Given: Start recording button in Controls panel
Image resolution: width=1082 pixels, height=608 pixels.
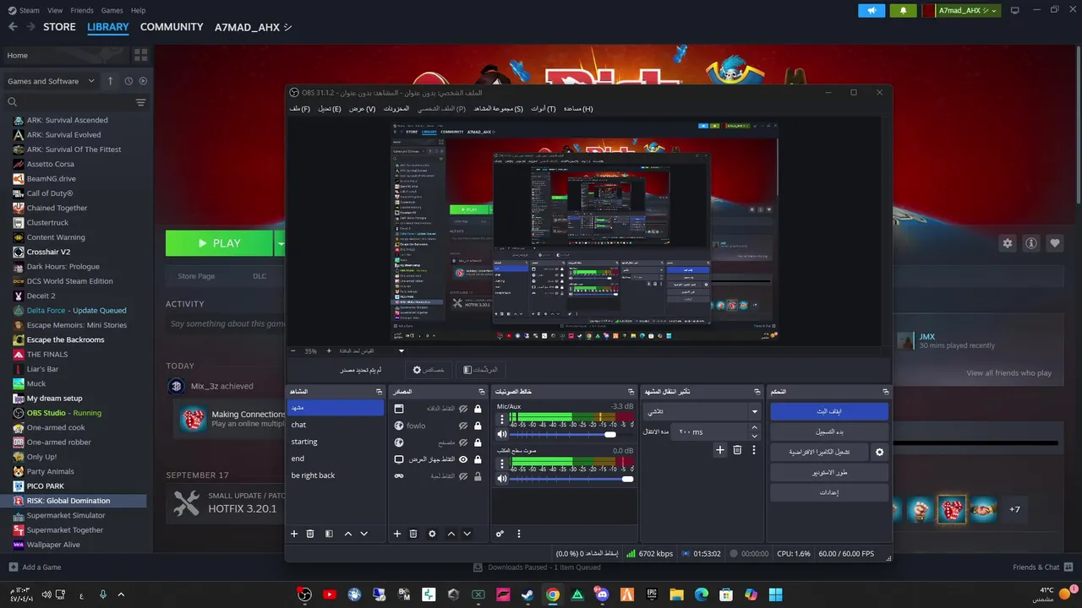Looking at the screenshot, I should [x=829, y=432].
